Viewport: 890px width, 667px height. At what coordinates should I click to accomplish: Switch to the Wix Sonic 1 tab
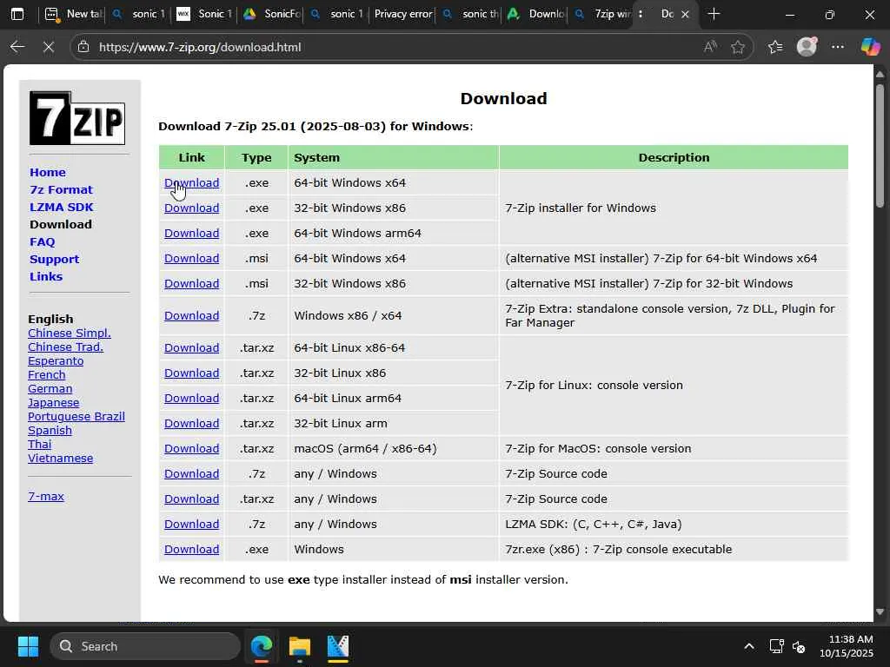pyautogui.click(x=204, y=14)
